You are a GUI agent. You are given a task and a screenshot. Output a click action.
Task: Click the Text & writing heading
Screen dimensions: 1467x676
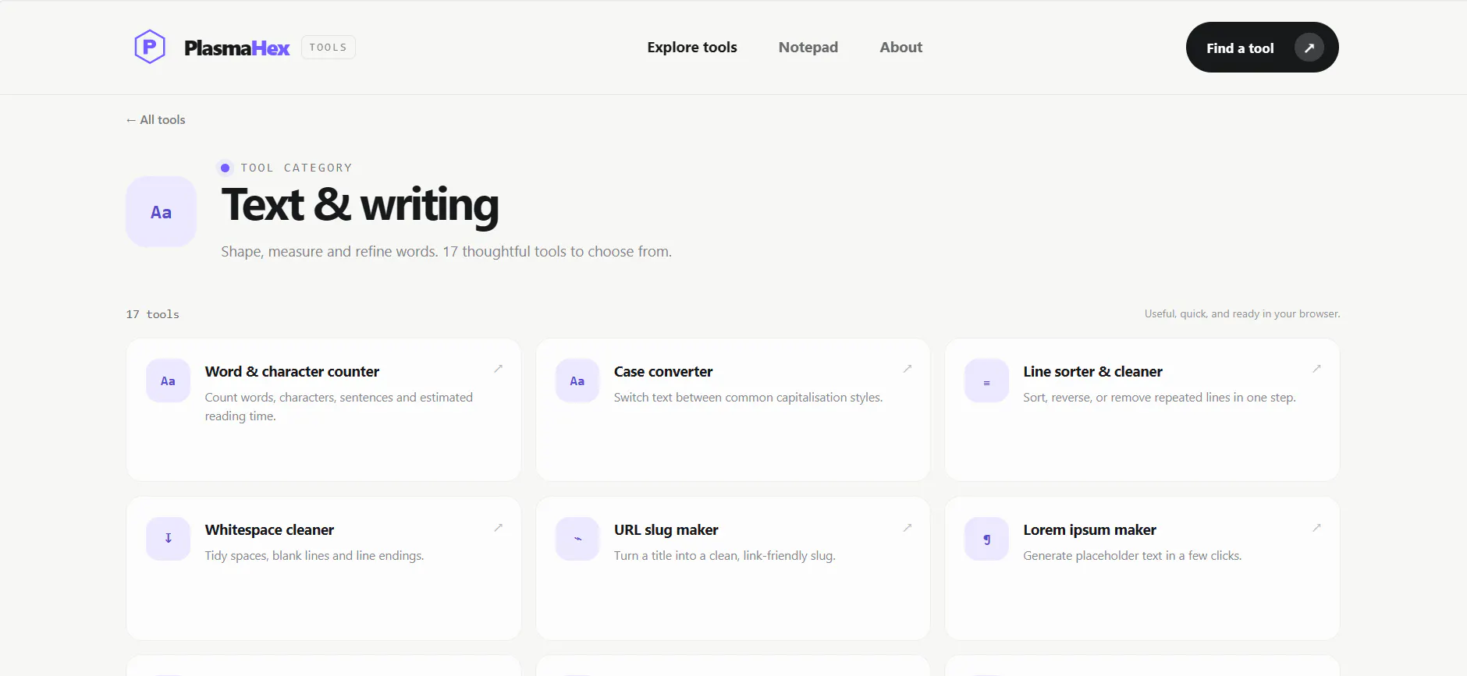point(360,205)
